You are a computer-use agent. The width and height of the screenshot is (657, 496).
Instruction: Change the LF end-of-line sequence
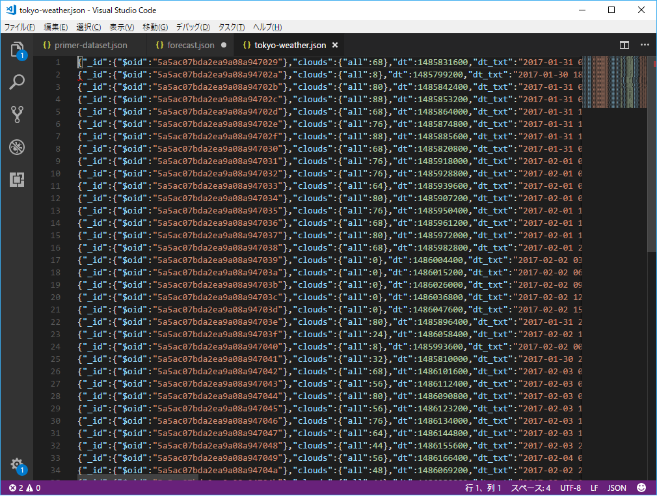(594, 488)
